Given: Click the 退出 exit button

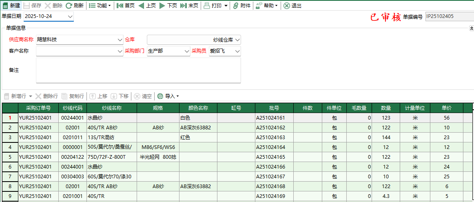Looking at the screenshot, I should (292, 5).
